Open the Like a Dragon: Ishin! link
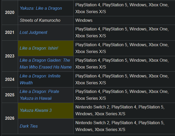175x136 pixels. pyautogui.click(x=39, y=48)
